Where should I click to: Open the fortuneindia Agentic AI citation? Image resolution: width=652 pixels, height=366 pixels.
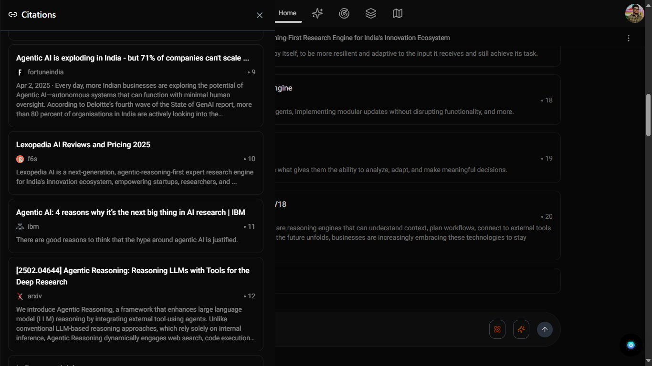click(x=136, y=86)
